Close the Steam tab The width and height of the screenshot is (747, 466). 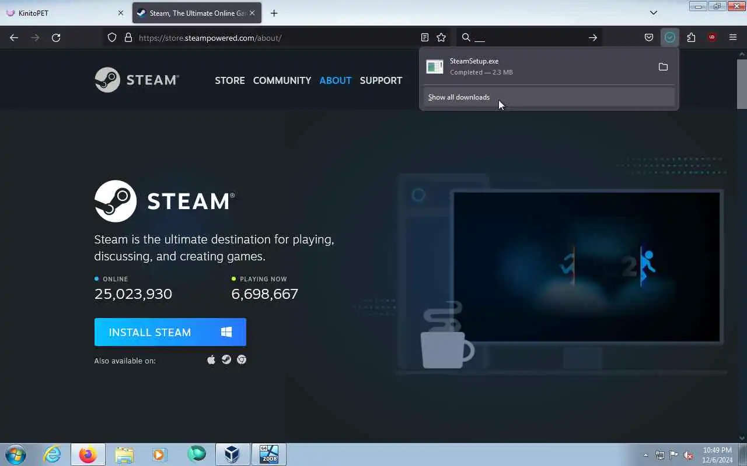[x=252, y=13]
